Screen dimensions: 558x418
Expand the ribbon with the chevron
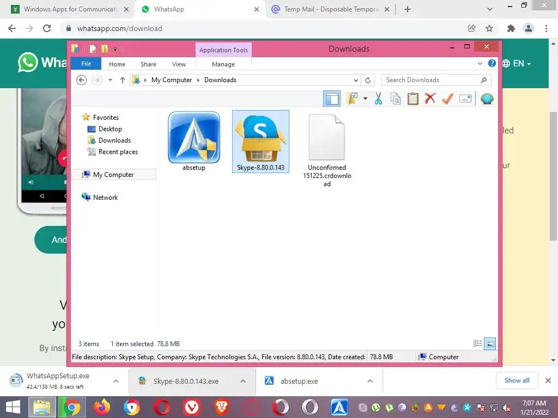480,64
